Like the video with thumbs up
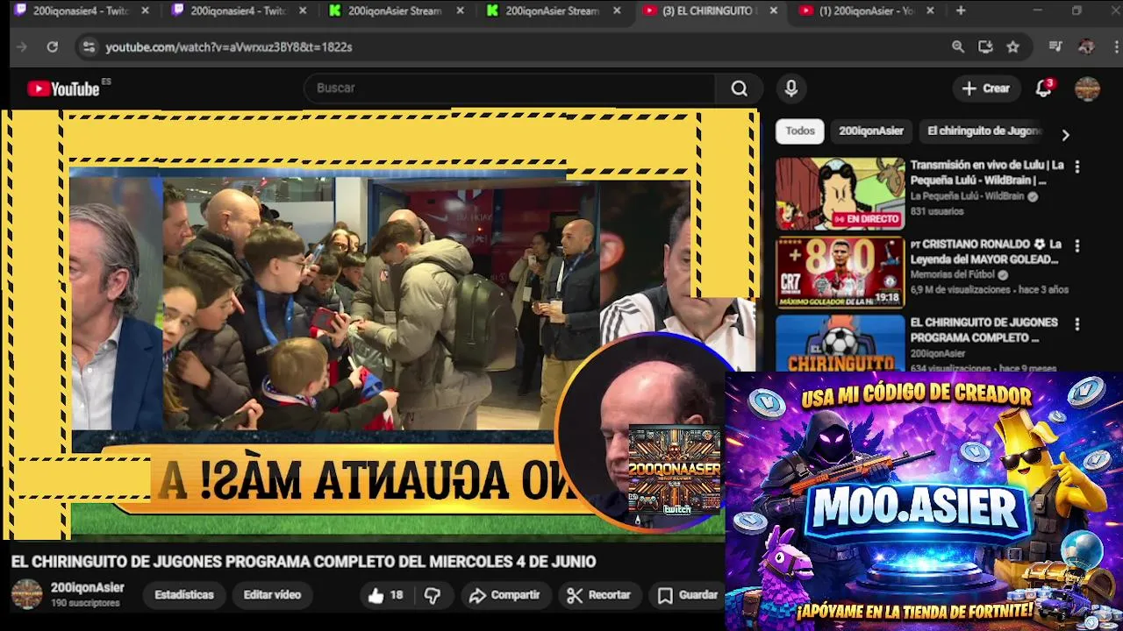This screenshot has height=631, width=1123. 385,595
